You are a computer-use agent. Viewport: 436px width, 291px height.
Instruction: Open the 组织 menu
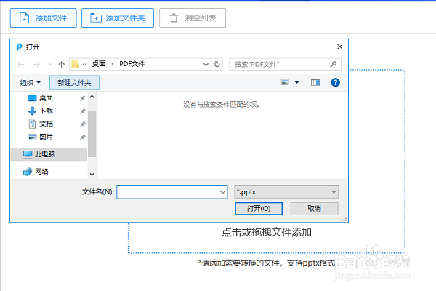(x=30, y=83)
